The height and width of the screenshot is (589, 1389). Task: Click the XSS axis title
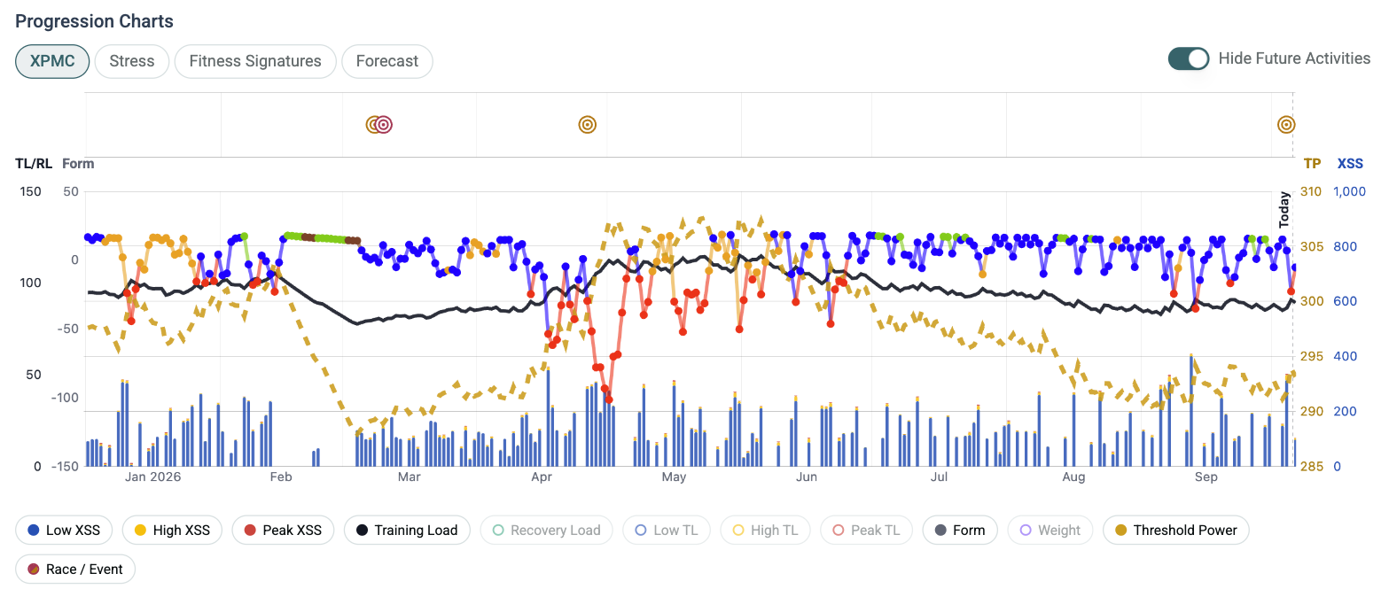[1350, 163]
